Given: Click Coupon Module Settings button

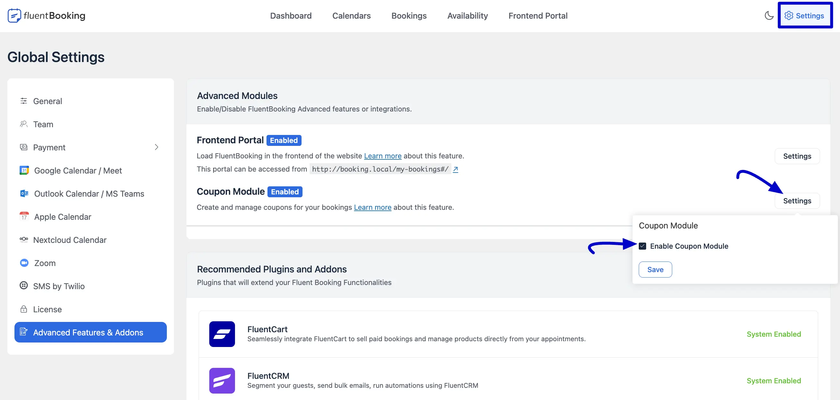Looking at the screenshot, I should click(797, 201).
